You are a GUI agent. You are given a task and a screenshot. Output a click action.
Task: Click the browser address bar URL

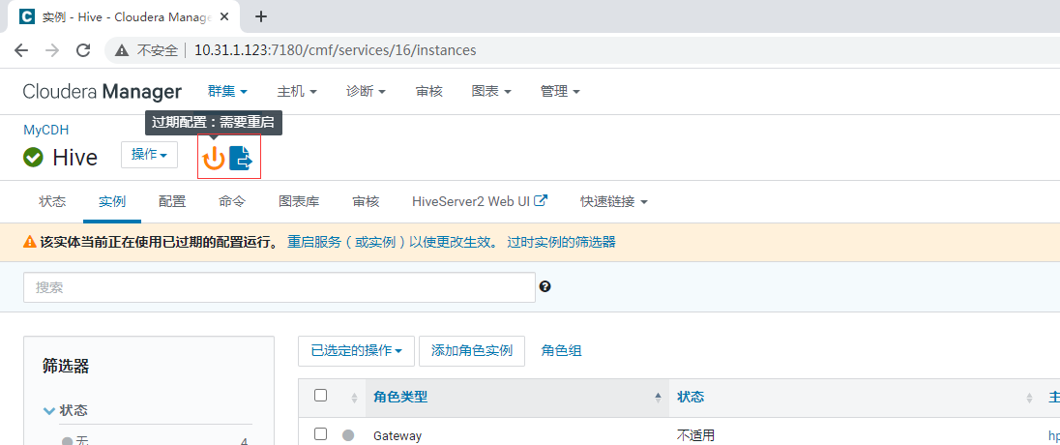click(x=336, y=50)
